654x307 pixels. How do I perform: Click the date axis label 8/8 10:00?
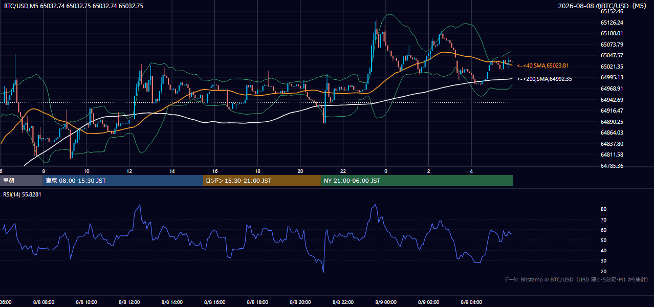pos(86,302)
